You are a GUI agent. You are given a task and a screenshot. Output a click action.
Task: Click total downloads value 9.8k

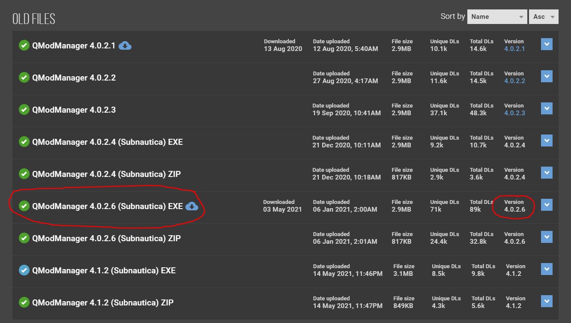pos(478,274)
